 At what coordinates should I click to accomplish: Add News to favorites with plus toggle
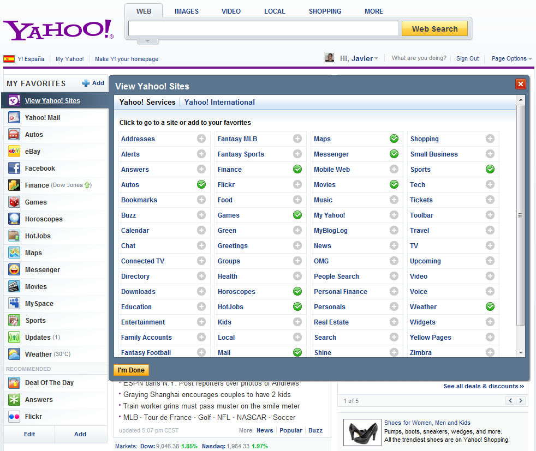pyautogui.click(x=394, y=245)
